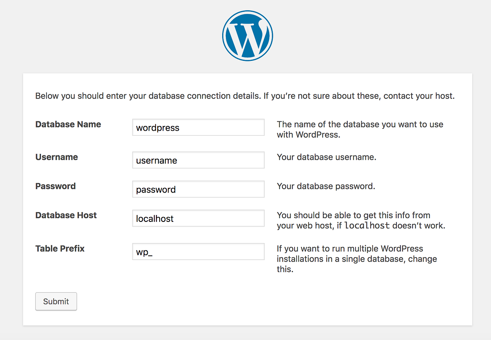The image size is (491, 340).
Task: Select the Username input field
Action: pos(198,160)
